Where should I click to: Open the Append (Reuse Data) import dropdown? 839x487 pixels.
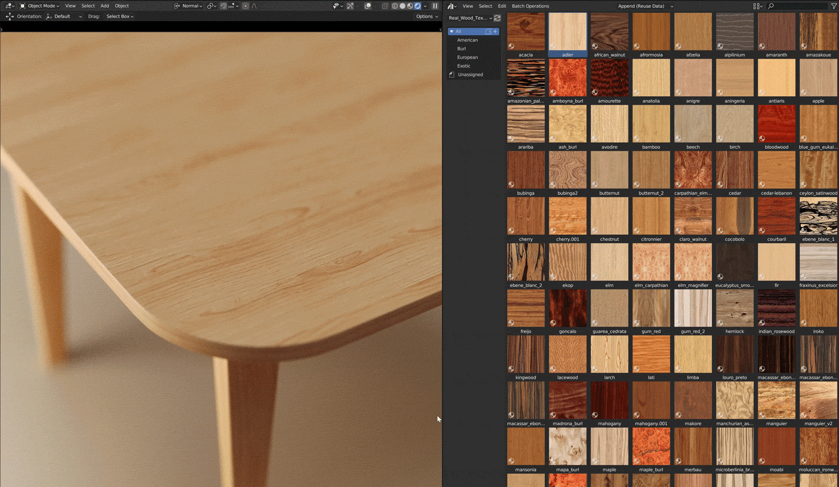coord(645,6)
